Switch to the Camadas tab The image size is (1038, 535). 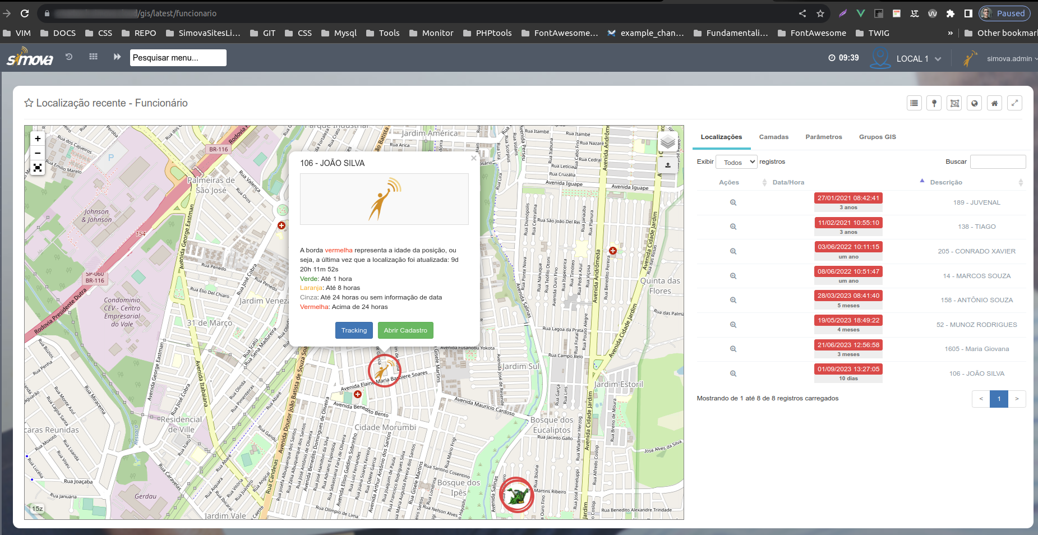(773, 137)
